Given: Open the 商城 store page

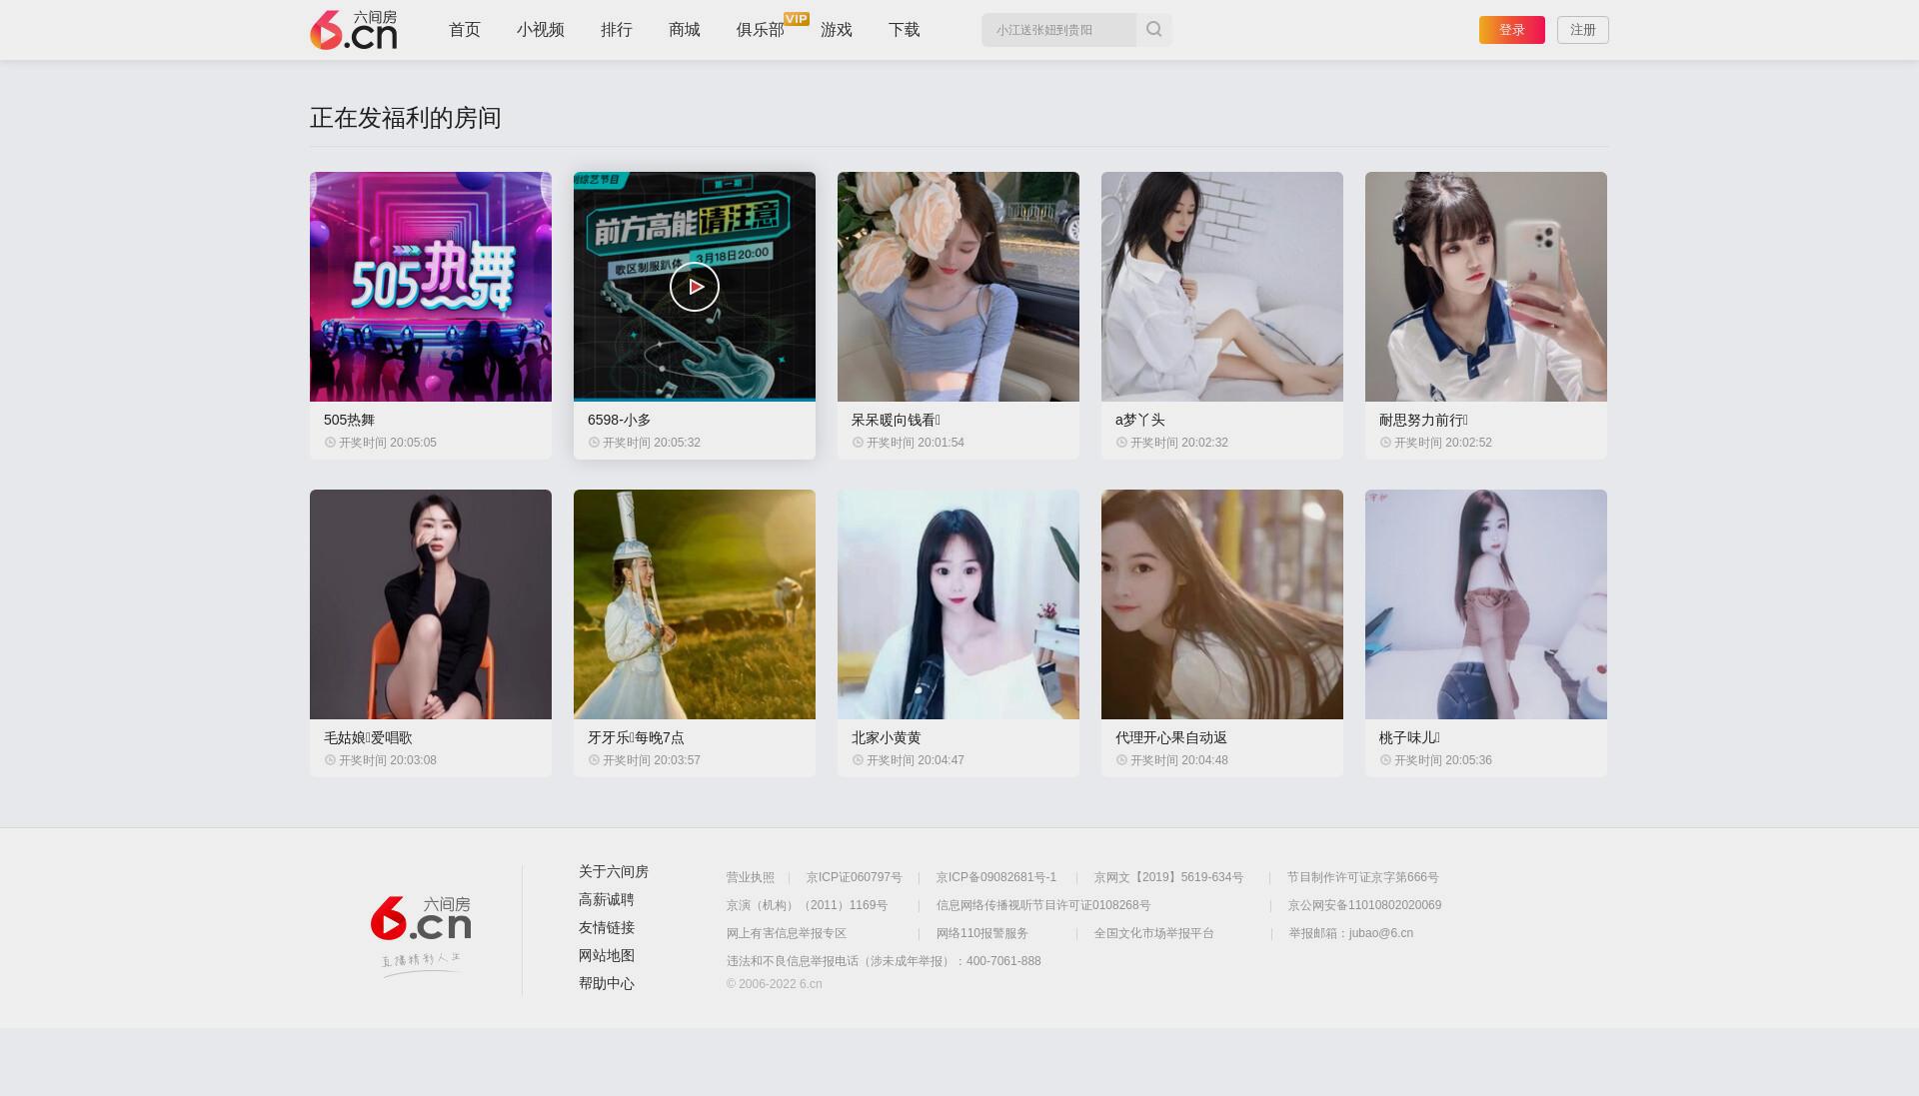Looking at the screenshot, I should [685, 30].
